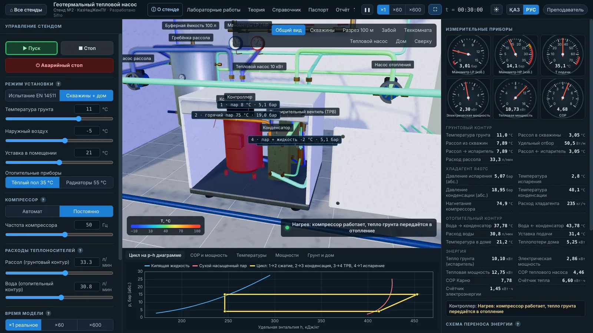Select ×1 реальное model time
The image size is (593, 333).
23,325
